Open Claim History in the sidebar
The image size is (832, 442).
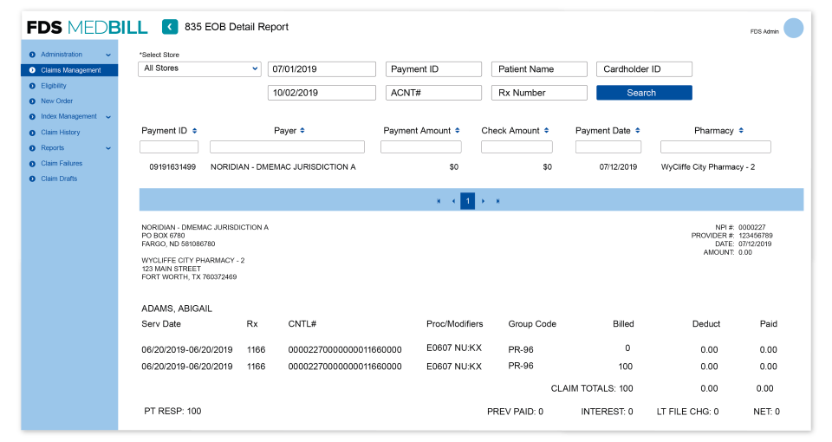tap(61, 133)
